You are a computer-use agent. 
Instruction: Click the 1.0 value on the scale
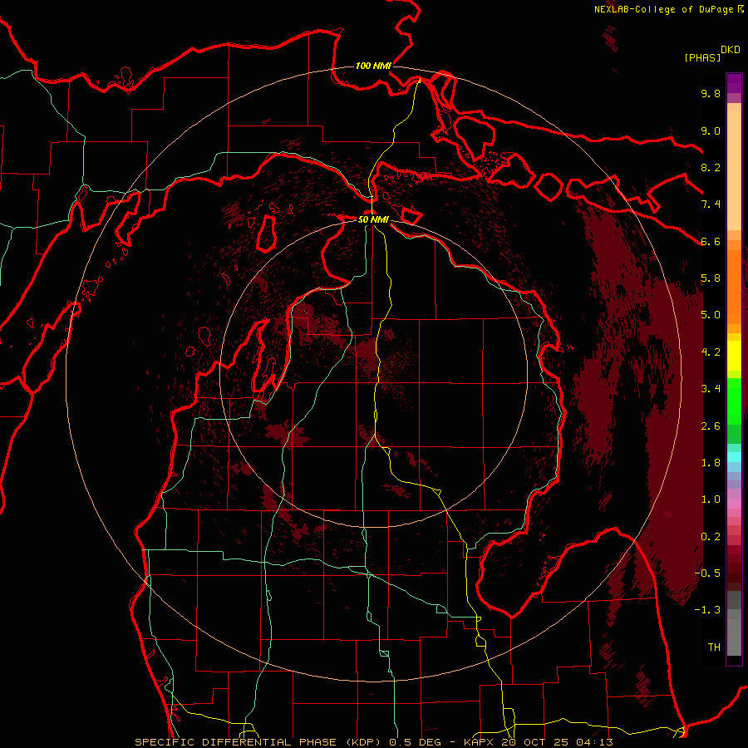pos(711,499)
